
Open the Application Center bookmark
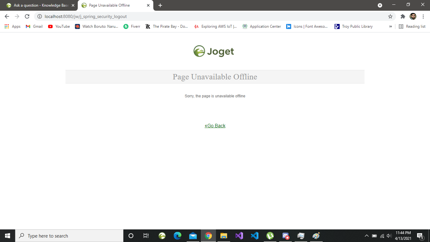click(262, 26)
